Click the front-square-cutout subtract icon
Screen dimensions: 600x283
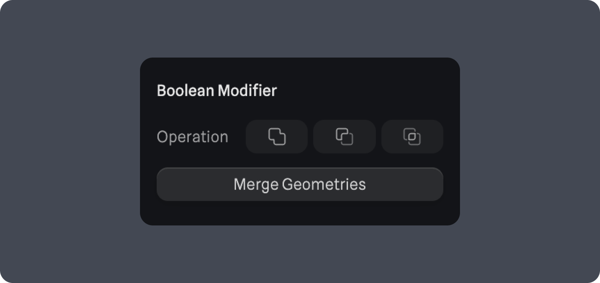(x=344, y=137)
